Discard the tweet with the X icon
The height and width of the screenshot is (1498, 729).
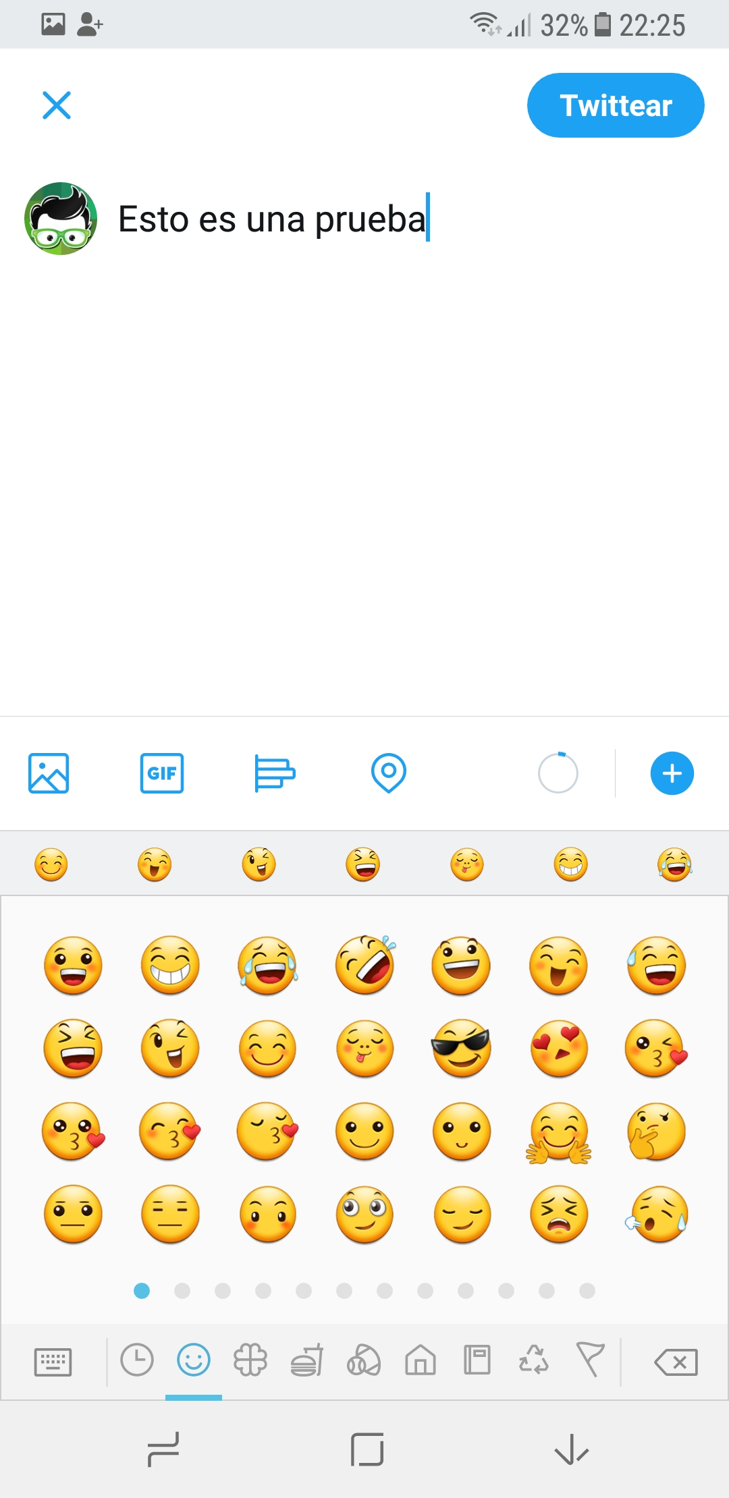coord(57,105)
